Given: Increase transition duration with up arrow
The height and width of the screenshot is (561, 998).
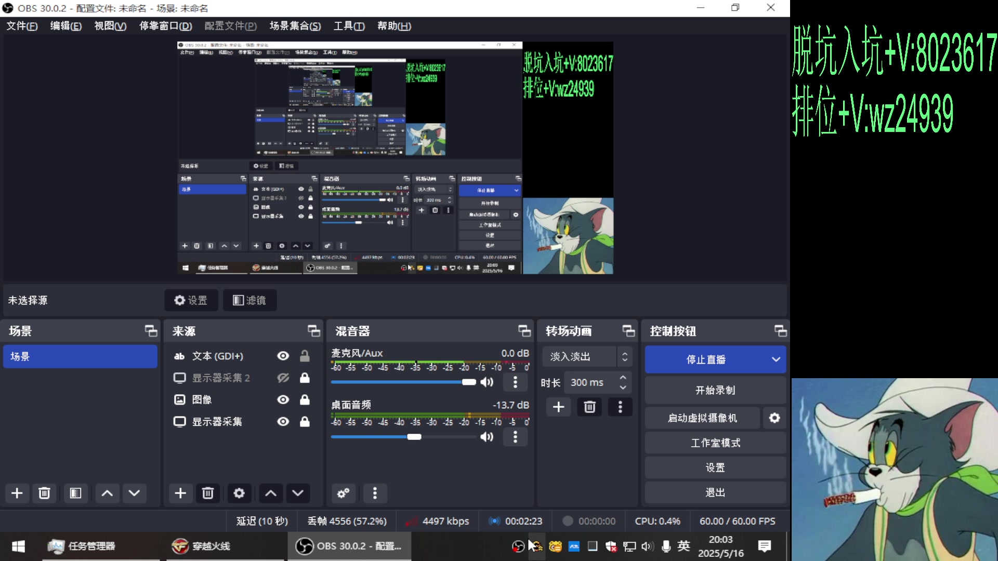Looking at the screenshot, I should 623,378.
